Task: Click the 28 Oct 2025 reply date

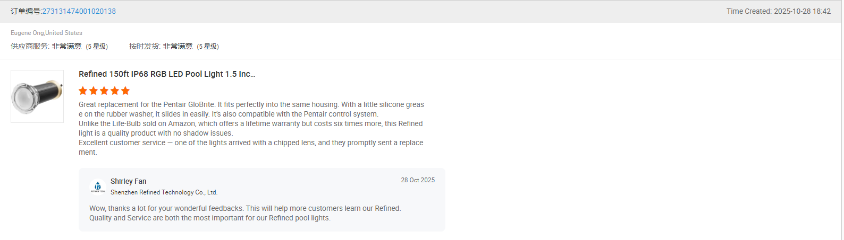Action: [418, 180]
